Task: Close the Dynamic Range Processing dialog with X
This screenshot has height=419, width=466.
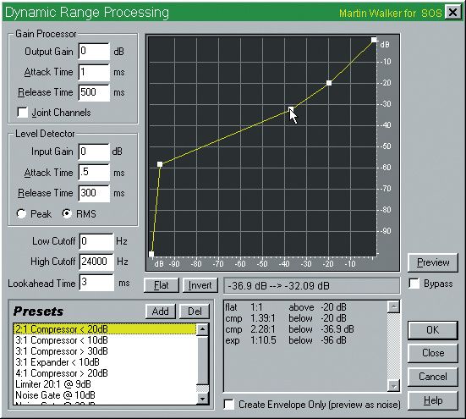Action: pos(452,13)
